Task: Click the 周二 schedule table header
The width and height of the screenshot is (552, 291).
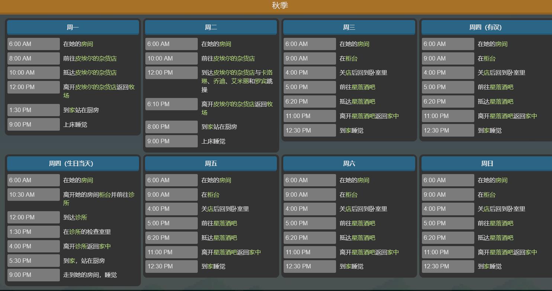Action: pos(211,27)
